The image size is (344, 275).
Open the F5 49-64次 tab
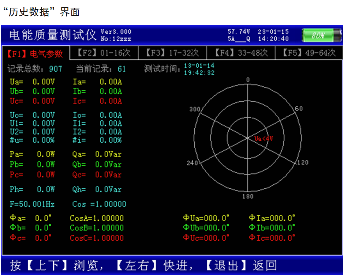(x=309, y=53)
